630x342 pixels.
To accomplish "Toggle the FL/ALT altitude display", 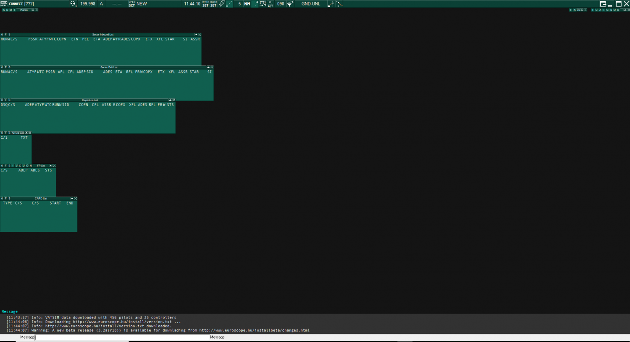I will (270, 4).
